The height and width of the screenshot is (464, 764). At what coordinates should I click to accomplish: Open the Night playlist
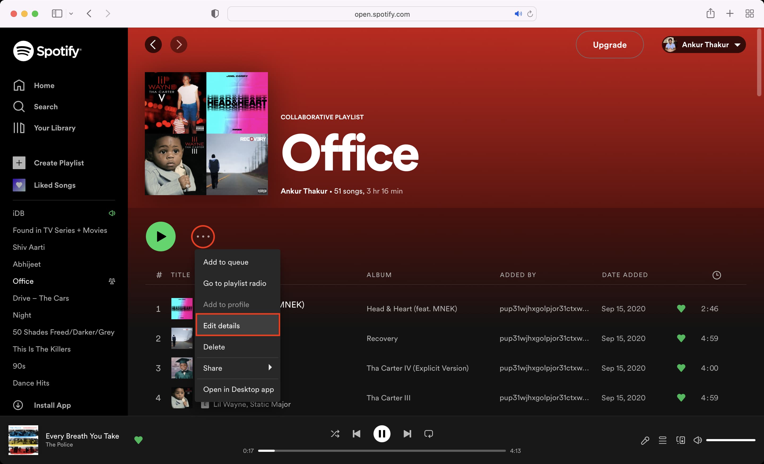[22, 315]
